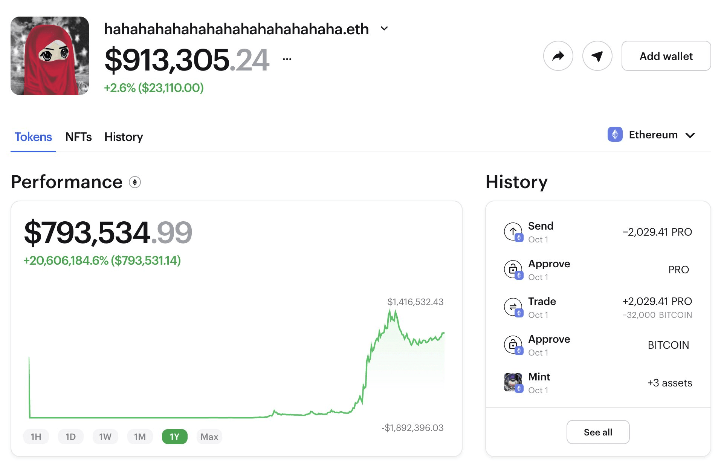
Task: Click the chart high label $1,416,532.43
Action: pyautogui.click(x=415, y=302)
